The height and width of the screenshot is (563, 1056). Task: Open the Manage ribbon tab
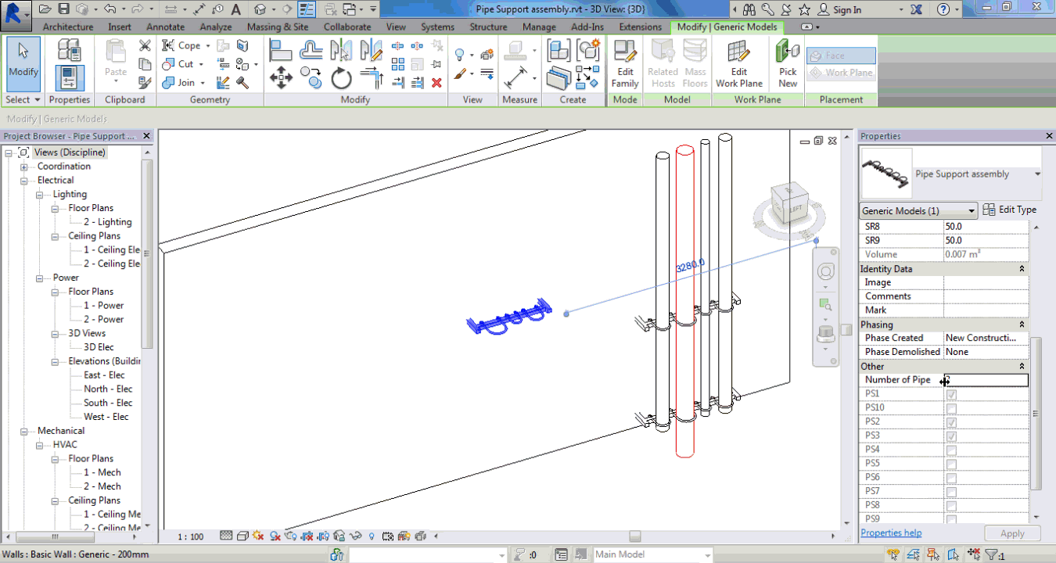pyautogui.click(x=538, y=26)
